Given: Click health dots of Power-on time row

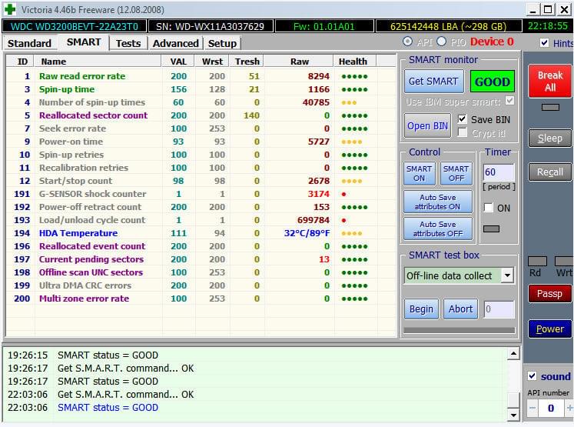Looking at the screenshot, I should coord(351,142).
